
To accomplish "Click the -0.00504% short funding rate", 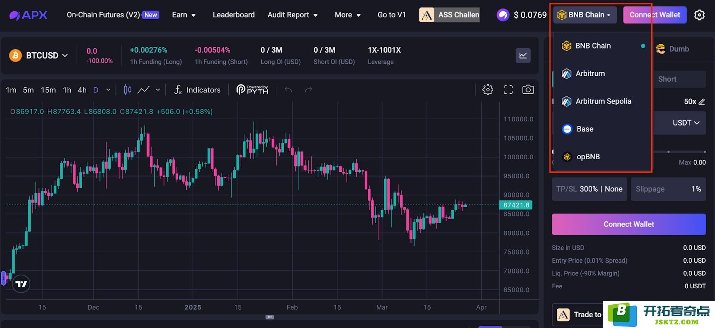I will coord(212,50).
